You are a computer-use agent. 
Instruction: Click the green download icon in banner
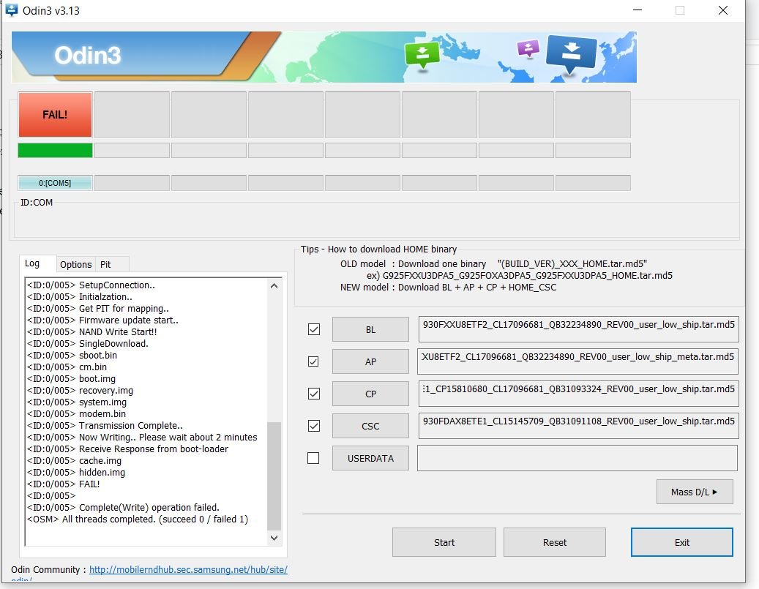click(x=422, y=55)
